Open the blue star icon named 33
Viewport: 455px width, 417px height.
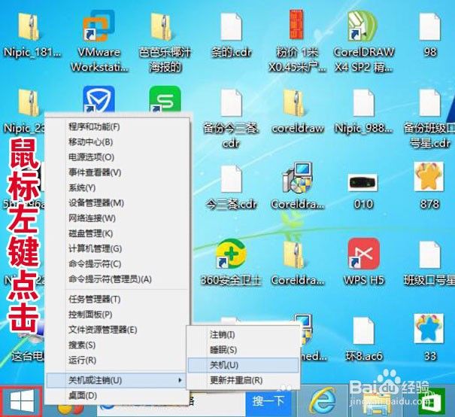pyautogui.click(x=429, y=329)
